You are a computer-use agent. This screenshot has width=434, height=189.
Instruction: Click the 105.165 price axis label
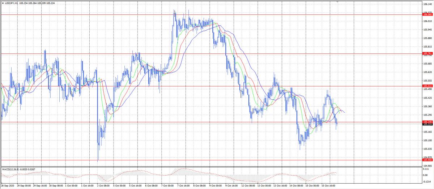tap(427, 132)
